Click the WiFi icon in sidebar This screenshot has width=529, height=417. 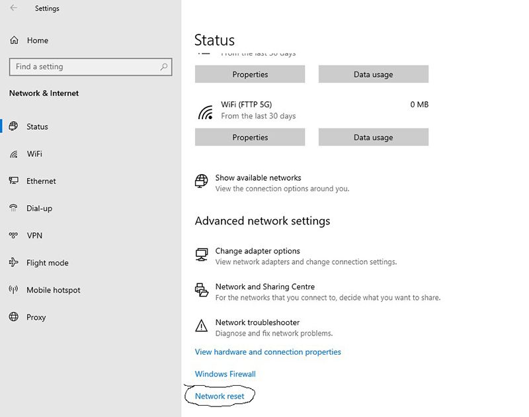[x=14, y=154]
